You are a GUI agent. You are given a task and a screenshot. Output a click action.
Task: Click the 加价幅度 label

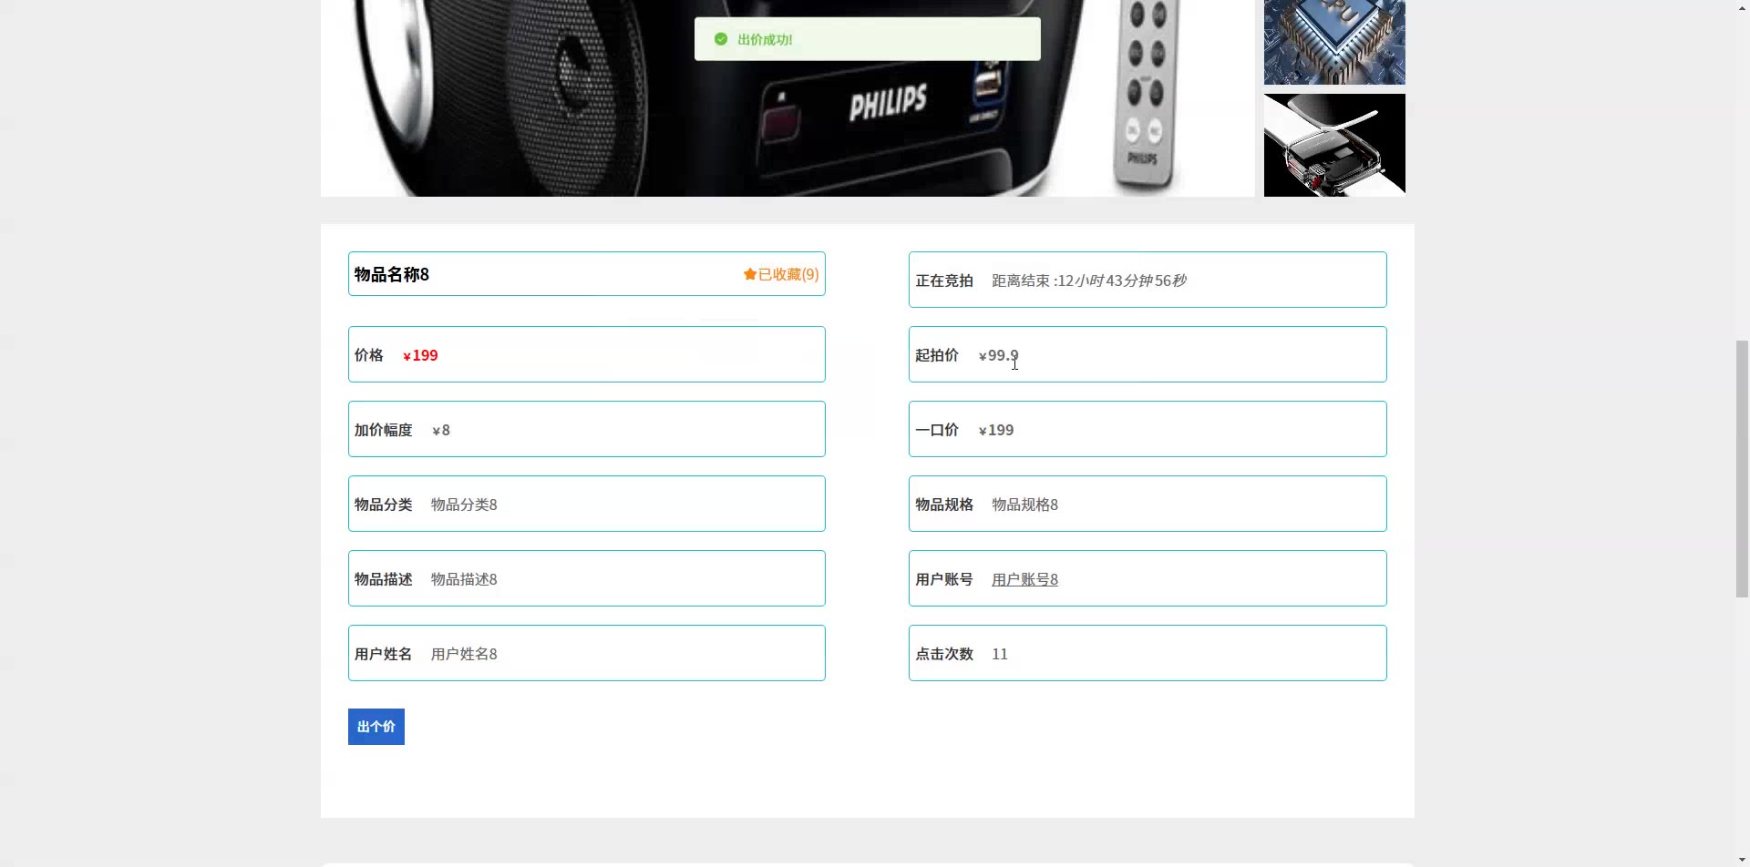(384, 430)
